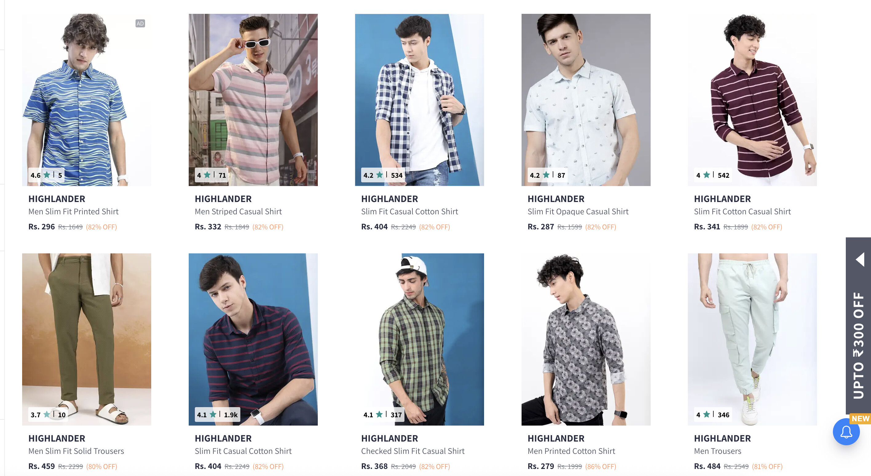
Task: Open the maroon striped shirt product image
Action: pos(752,100)
